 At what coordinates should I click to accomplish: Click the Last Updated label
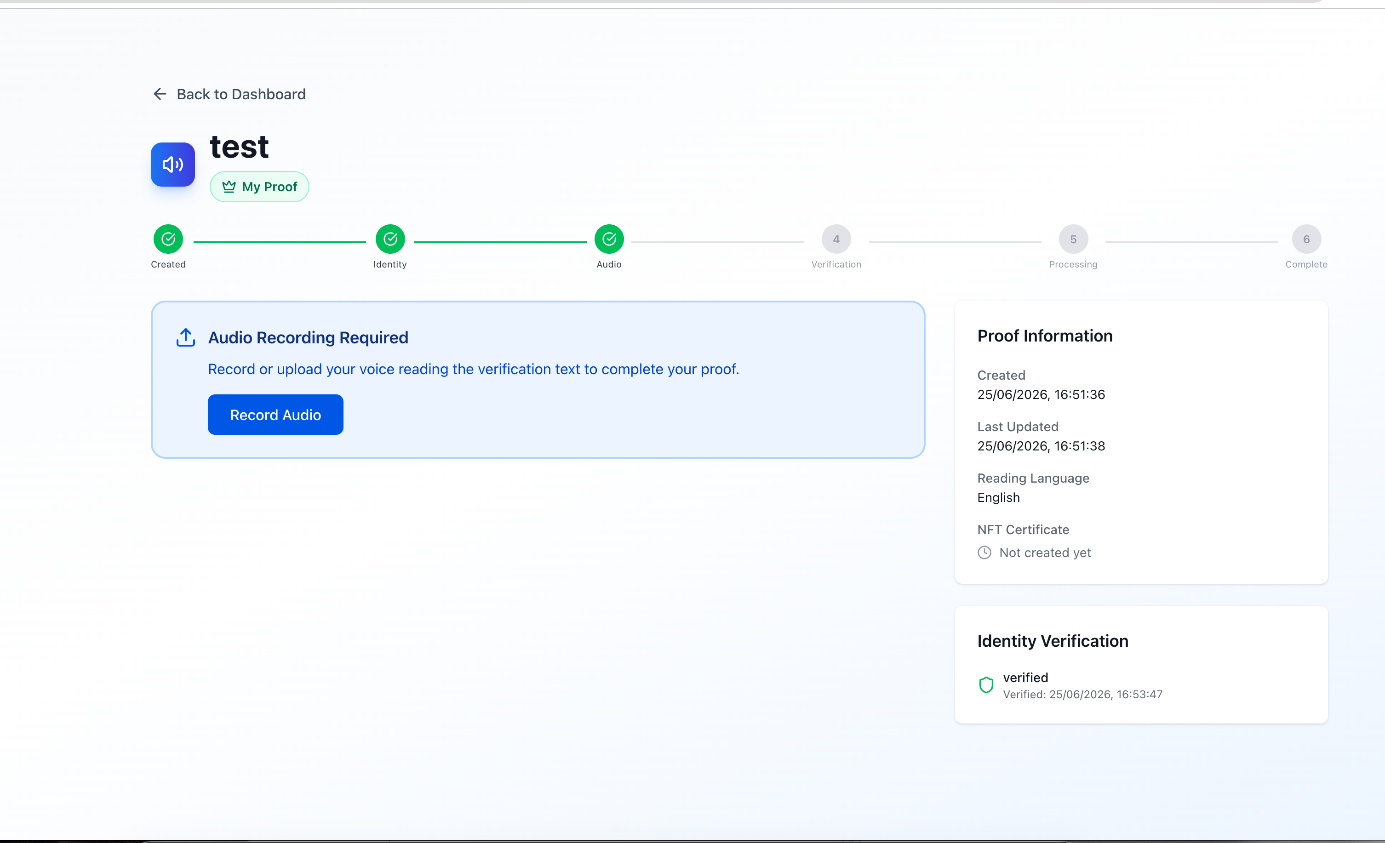(x=1018, y=427)
